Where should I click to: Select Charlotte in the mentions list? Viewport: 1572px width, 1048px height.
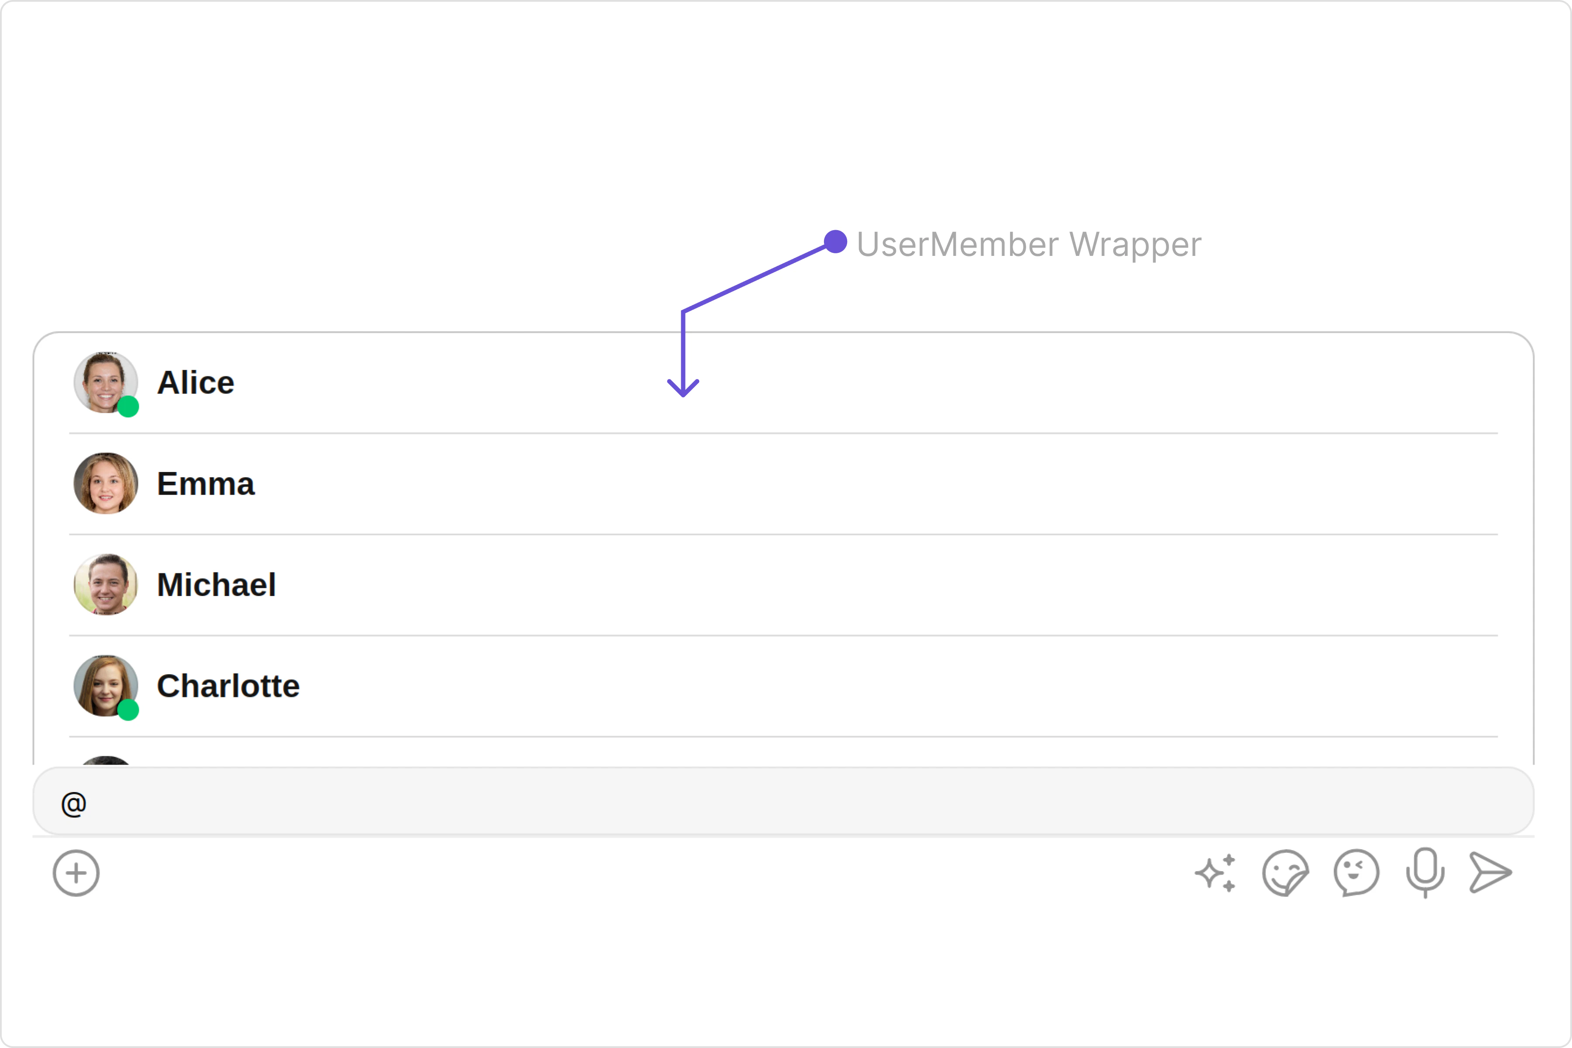tap(228, 686)
